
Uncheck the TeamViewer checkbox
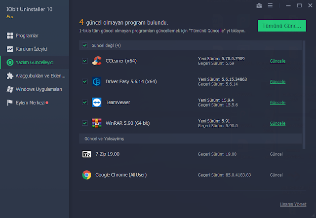tap(85, 102)
